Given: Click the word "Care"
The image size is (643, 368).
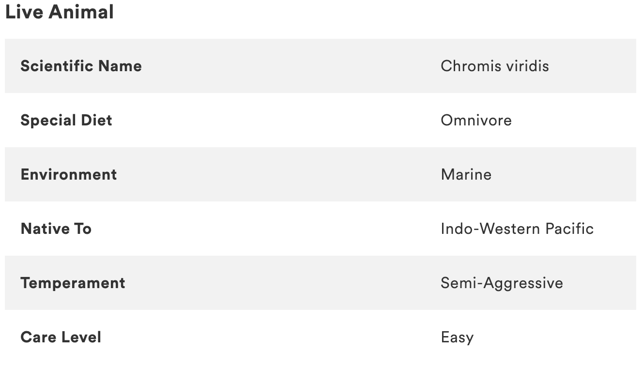Looking at the screenshot, I should [39, 337].
